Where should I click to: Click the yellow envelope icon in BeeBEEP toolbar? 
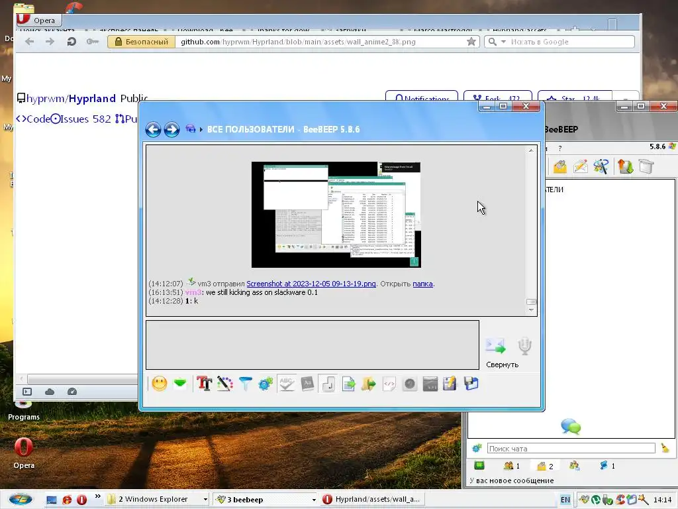[560, 166]
